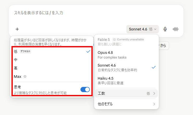Expand the 他のモデル submenu
Screen dimensions: 193x115
(x=126, y=104)
